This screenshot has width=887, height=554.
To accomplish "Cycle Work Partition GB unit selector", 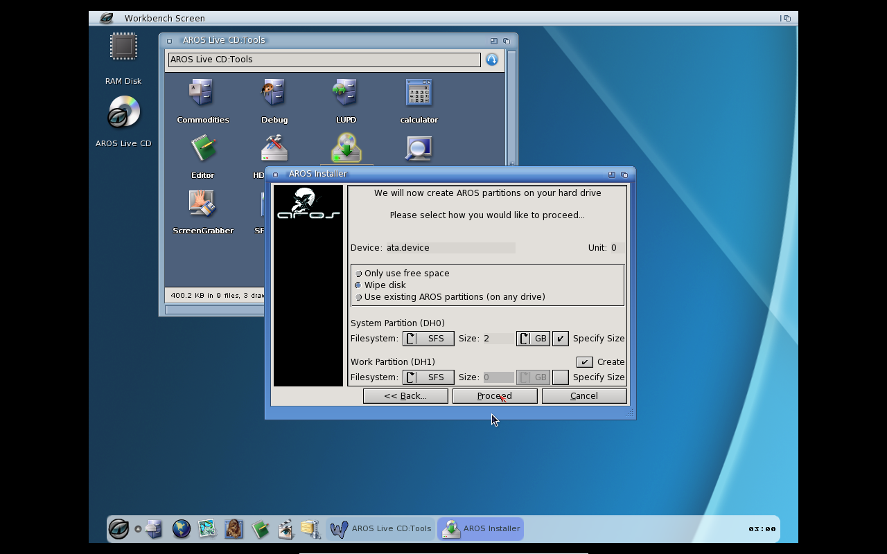I will coord(533,377).
